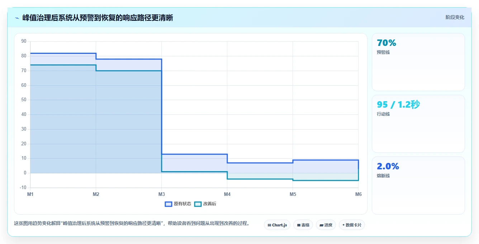The image size is (479, 244).
Task: Click the 70% value text
Action: [386, 43]
